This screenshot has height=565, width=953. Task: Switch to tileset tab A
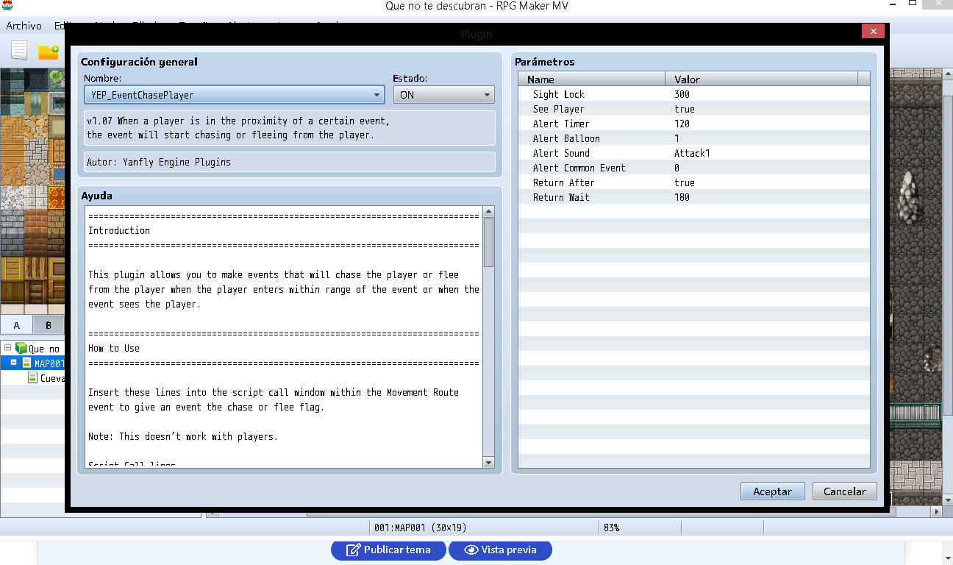pos(16,325)
